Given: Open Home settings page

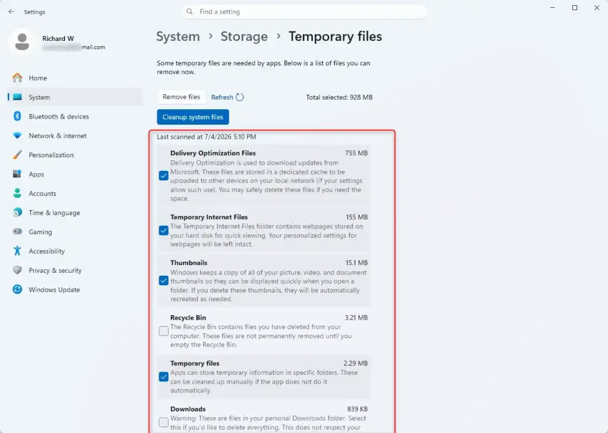Looking at the screenshot, I should click(x=75, y=78).
